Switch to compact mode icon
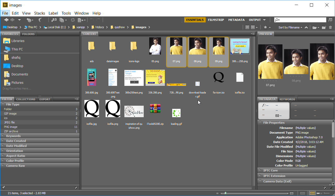The height and width of the screenshot is (196, 335). pos(330,20)
